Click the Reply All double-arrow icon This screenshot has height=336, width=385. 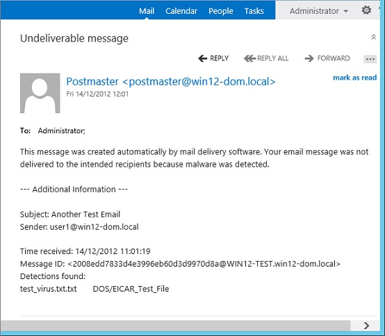pos(249,58)
